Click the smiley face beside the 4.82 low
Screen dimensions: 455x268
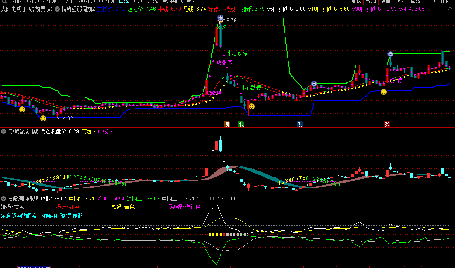point(43,118)
